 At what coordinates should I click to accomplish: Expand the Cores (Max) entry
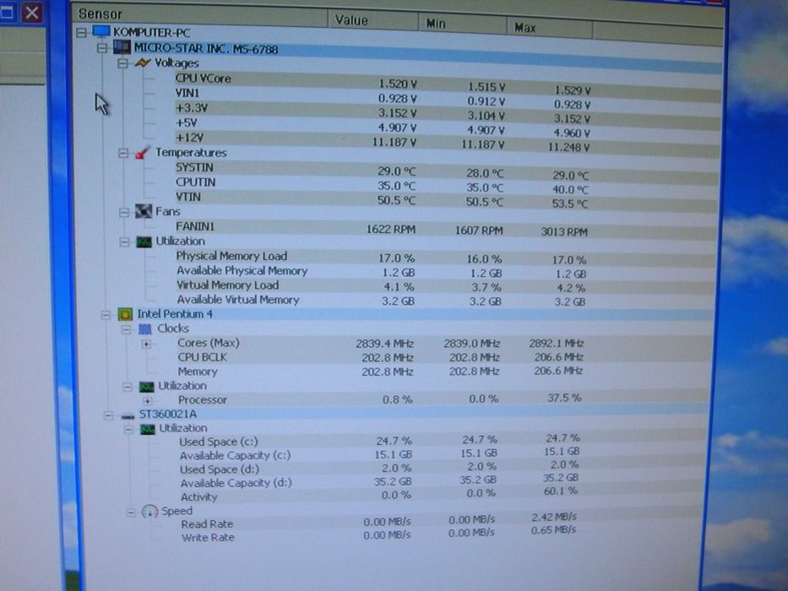(x=146, y=344)
